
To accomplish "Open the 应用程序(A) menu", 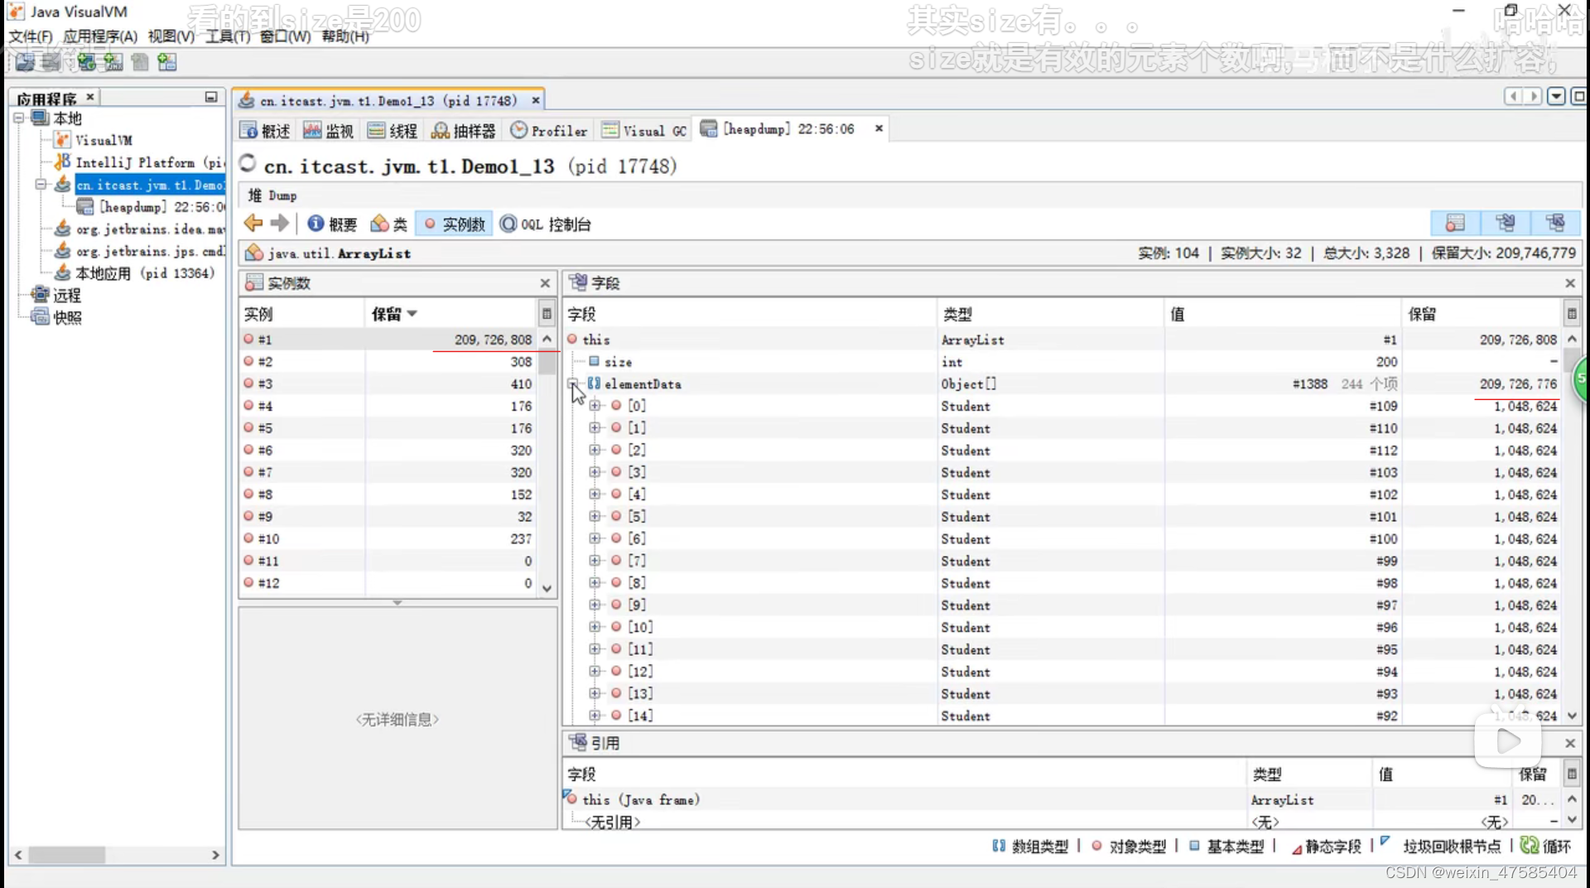I will [100, 36].
